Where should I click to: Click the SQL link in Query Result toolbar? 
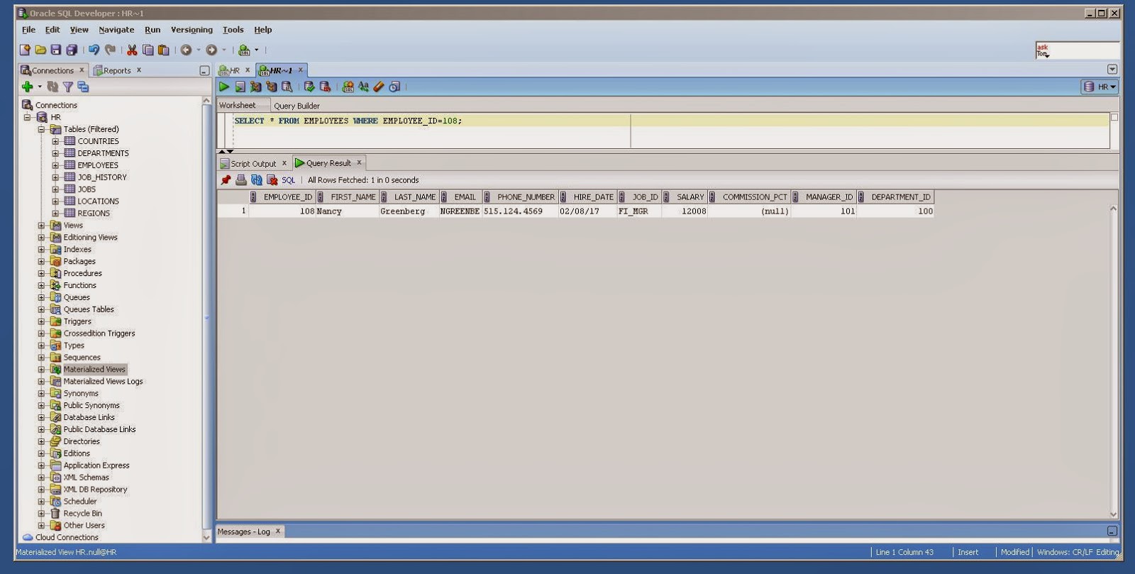[x=288, y=180]
